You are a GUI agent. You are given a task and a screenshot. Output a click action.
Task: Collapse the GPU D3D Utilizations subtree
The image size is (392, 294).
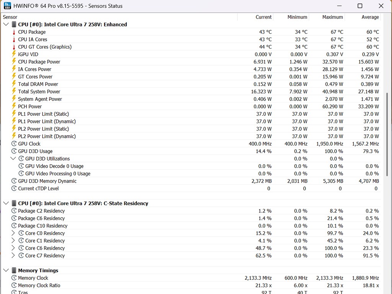(13, 159)
